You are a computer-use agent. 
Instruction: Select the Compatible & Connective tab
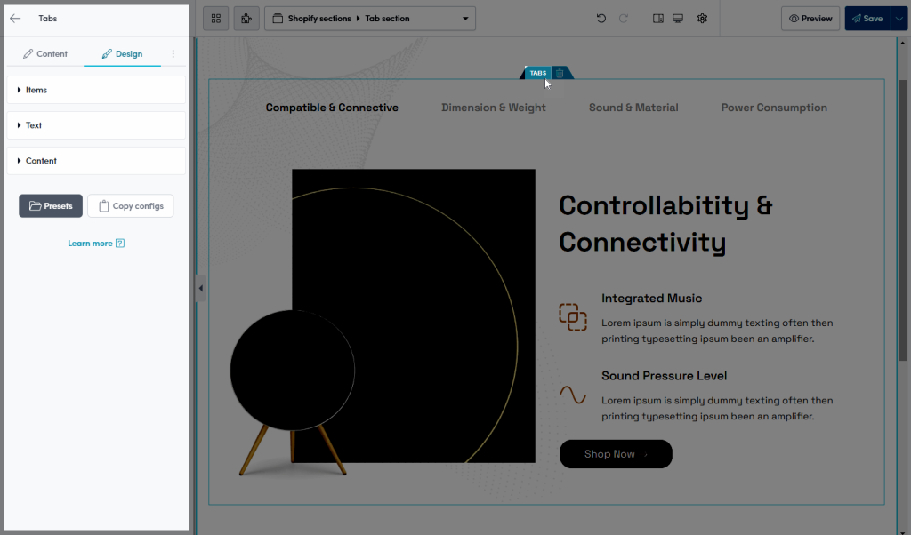point(332,108)
